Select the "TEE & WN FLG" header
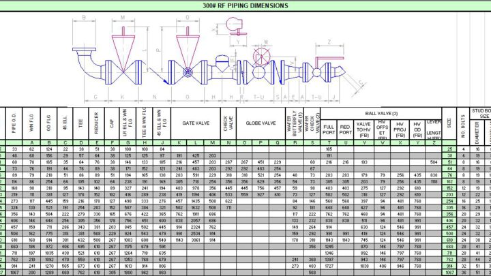 pyautogui.click(x=144, y=123)
